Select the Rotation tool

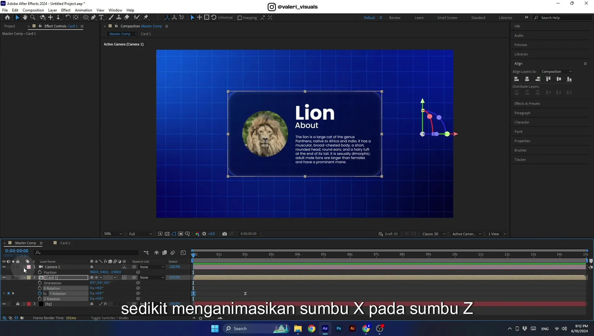point(68,18)
